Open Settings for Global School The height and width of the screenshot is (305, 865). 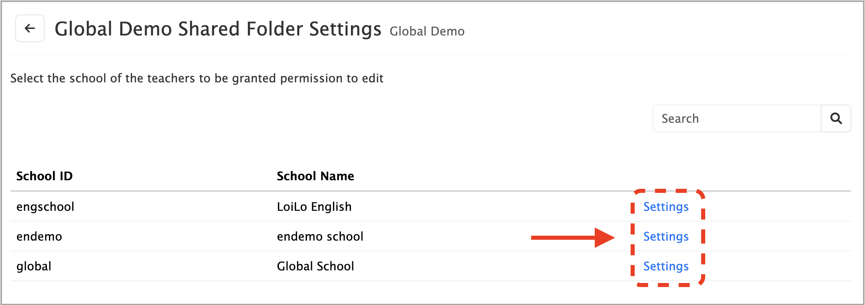point(666,266)
